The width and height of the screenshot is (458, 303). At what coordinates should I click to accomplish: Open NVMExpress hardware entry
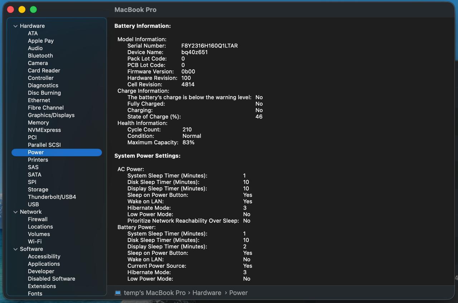(44, 130)
